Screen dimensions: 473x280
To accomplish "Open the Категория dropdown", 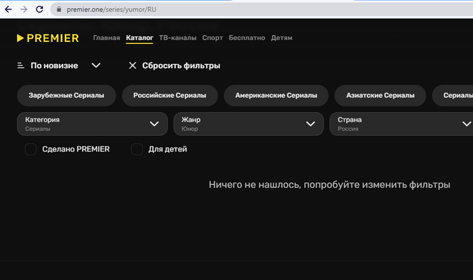I will pos(92,124).
